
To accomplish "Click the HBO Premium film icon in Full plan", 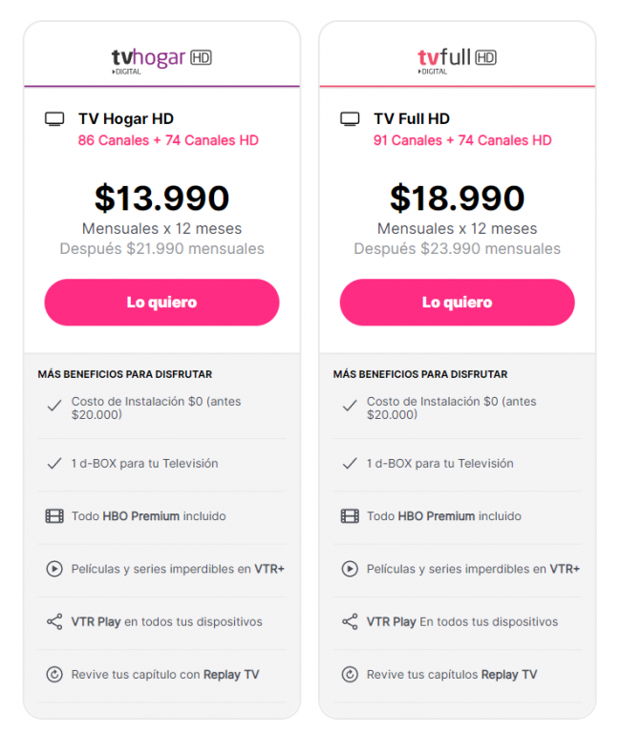I will pyautogui.click(x=350, y=516).
